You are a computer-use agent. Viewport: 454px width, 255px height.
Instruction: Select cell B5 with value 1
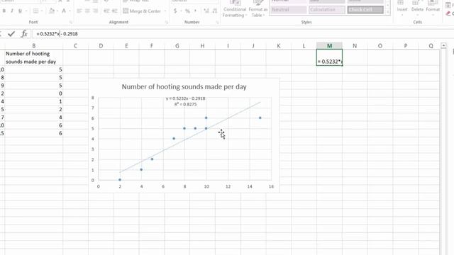33,101
